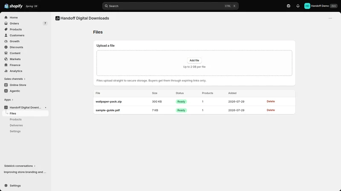Select the Products tag icon in main sidebar
The height and width of the screenshot is (191, 341).
6,29
